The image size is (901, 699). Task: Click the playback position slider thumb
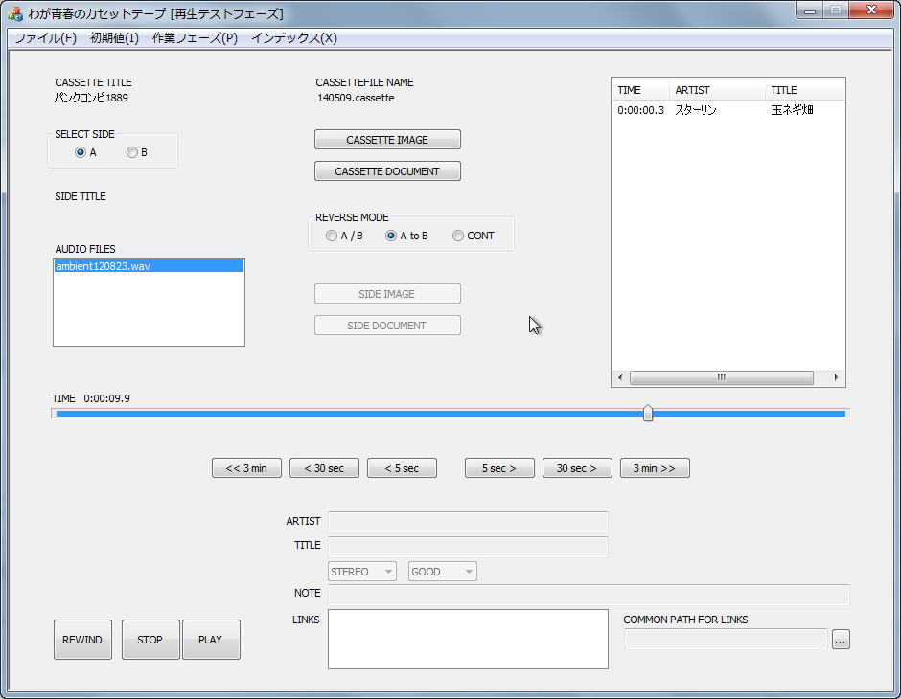coord(648,414)
